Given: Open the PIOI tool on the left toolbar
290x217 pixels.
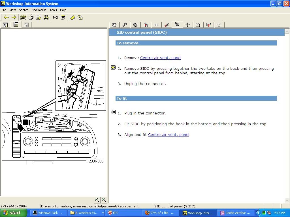Looking at the screenshot, I should coord(55,17).
